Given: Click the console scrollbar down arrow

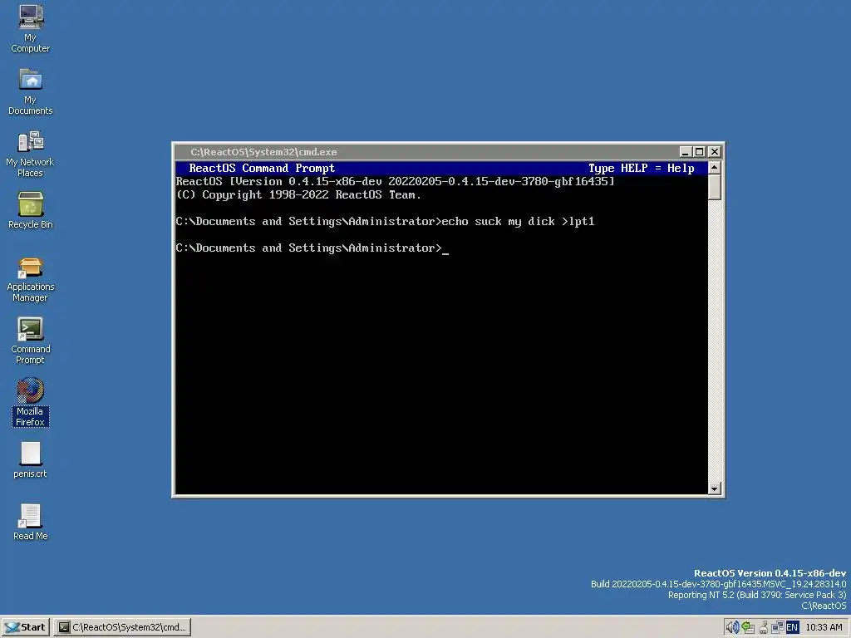Looking at the screenshot, I should coord(714,488).
